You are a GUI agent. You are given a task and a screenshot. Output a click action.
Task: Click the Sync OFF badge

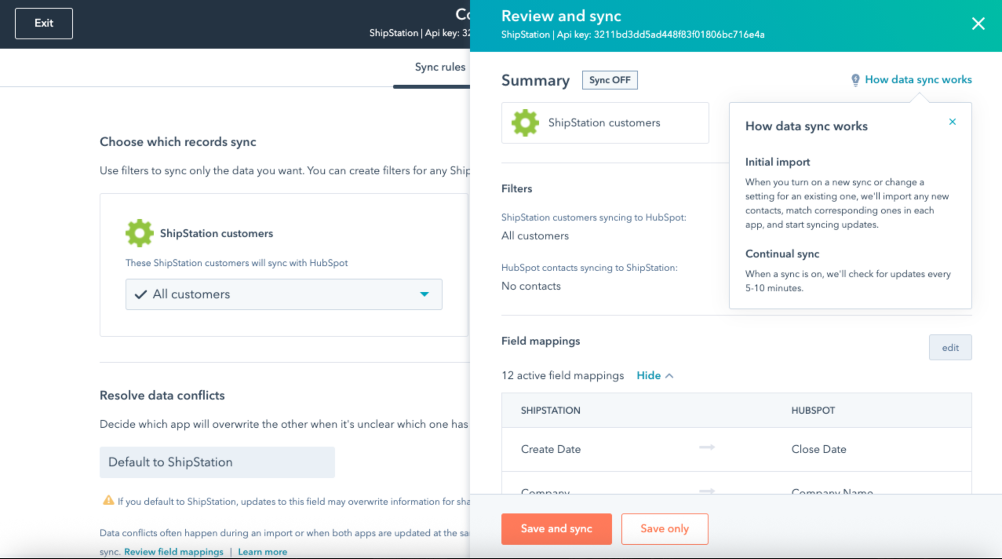(610, 80)
